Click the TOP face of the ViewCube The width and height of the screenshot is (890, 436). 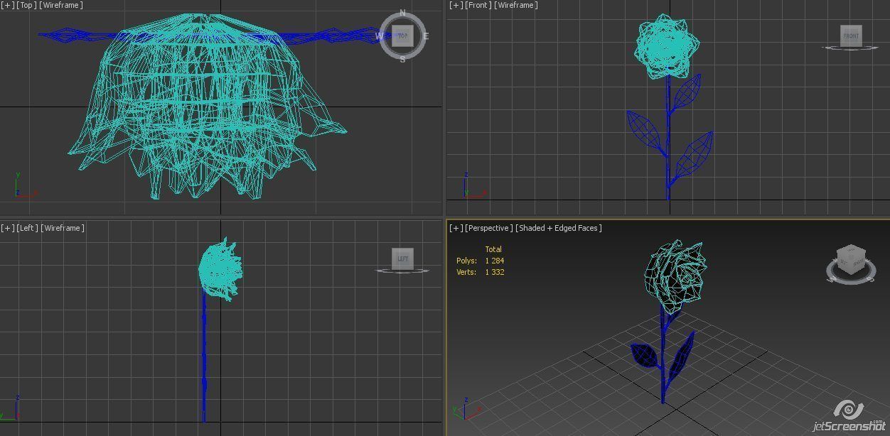(x=402, y=36)
